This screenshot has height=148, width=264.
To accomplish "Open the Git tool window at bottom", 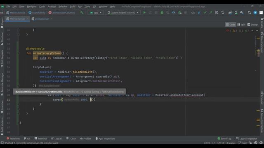I will tap(27, 139).
